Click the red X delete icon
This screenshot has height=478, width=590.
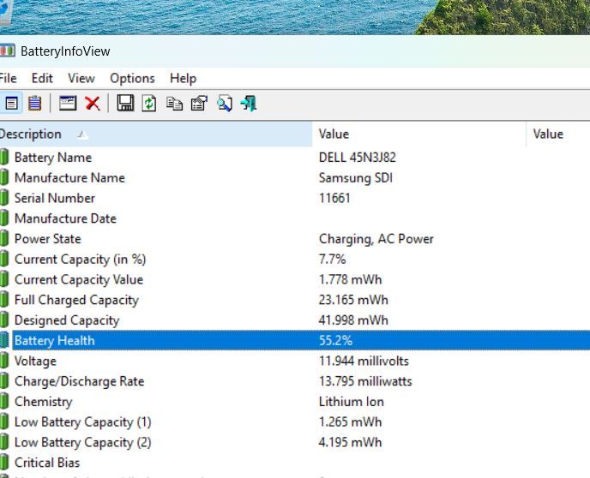[93, 104]
